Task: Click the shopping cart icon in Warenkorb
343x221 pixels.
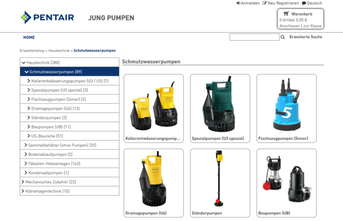Action: pyautogui.click(x=286, y=14)
